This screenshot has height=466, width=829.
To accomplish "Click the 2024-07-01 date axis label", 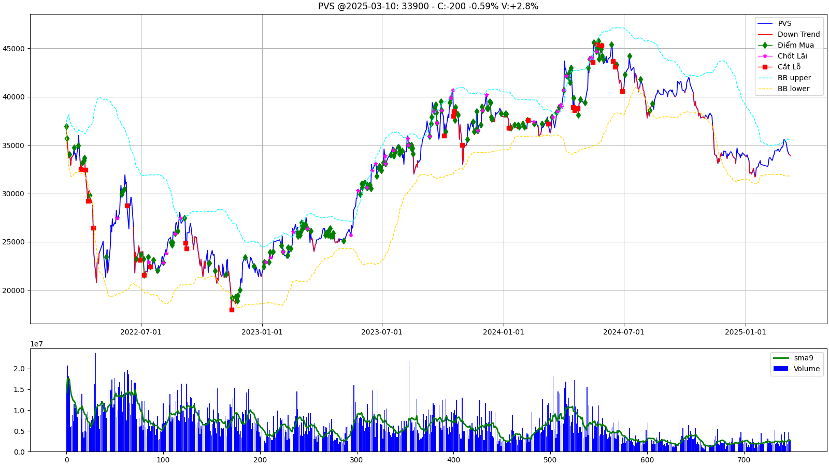I will click(624, 332).
